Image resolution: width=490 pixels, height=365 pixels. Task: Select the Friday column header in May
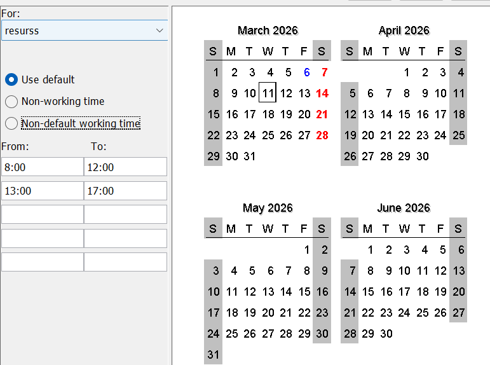[x=304, y=228]
